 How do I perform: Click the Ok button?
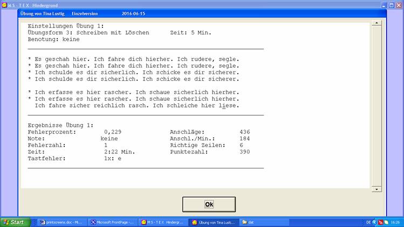pos(209,204)
